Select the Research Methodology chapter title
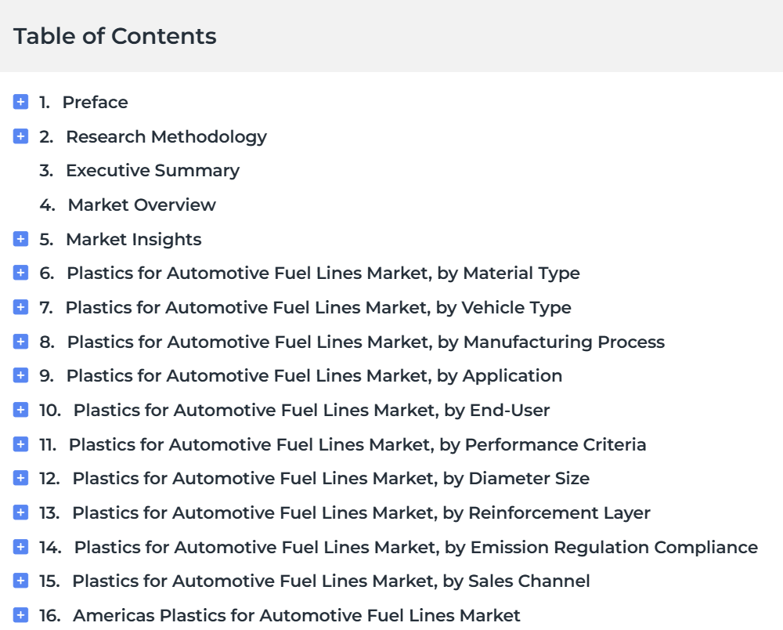 [166, 137]
